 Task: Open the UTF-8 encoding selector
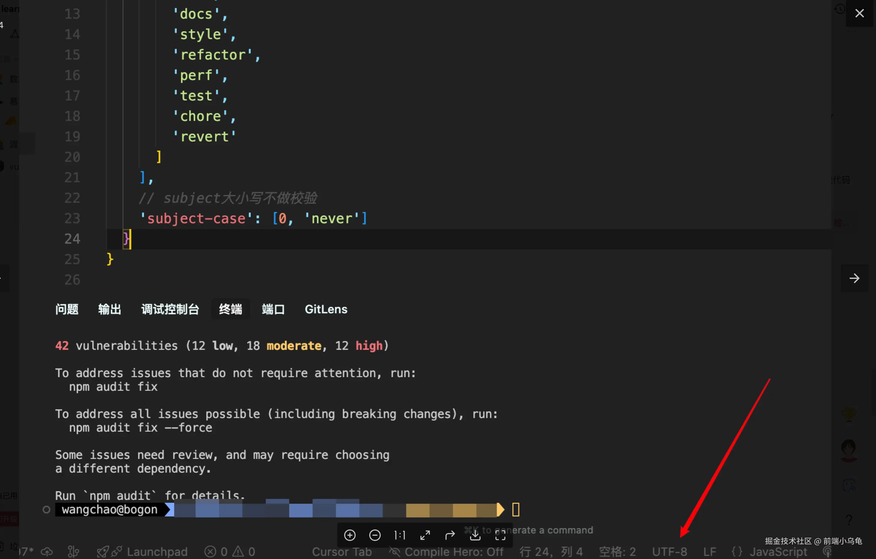click(x=669, y=552)
